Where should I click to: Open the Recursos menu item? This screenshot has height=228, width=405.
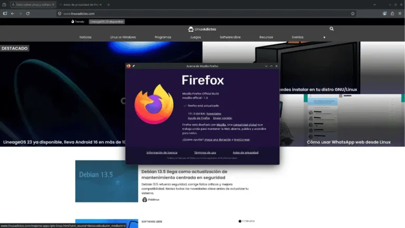266,37
